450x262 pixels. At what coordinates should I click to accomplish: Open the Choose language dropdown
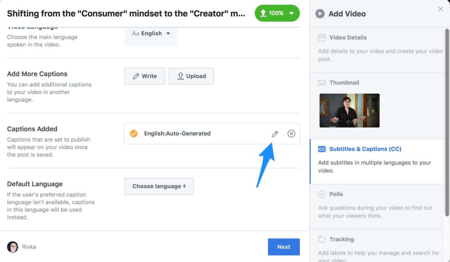point(159,186)
